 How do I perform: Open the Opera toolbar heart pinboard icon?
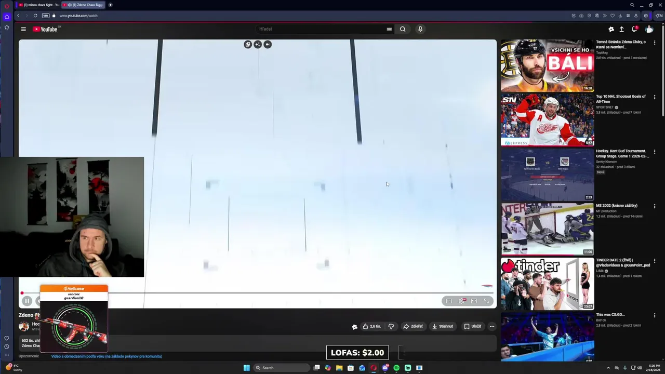(613, 16)
